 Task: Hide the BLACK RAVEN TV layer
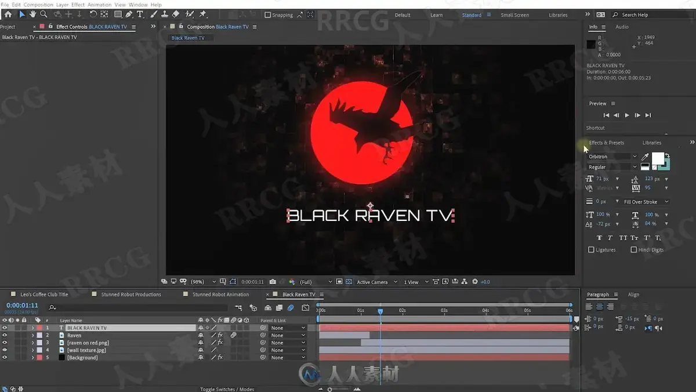pyautogui.click(x=5, y=328)
